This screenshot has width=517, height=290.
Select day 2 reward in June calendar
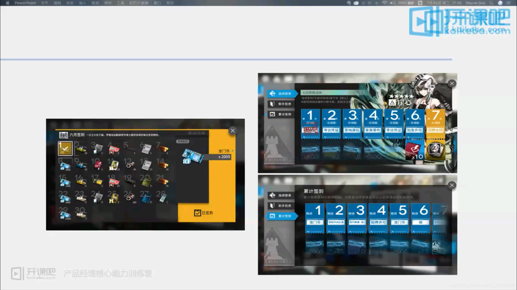pos(81,148)
